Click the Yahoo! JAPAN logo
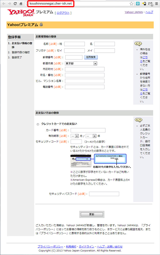Viewport: 160px width, 255px height. pyautogui.click(x=21, y=13)
